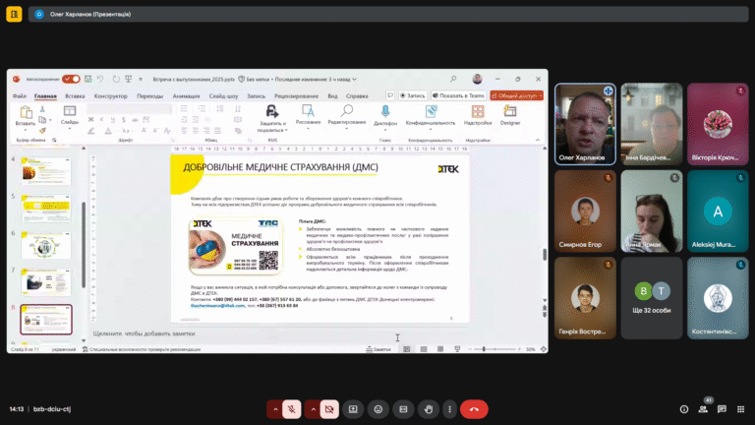This screenshot has width=755, height=425.
Task: Switch to the Рецензирование ribbon tab
Action: click(x=296, y=95)
